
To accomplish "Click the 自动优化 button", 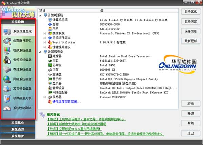I will click(x=190, y=11).
